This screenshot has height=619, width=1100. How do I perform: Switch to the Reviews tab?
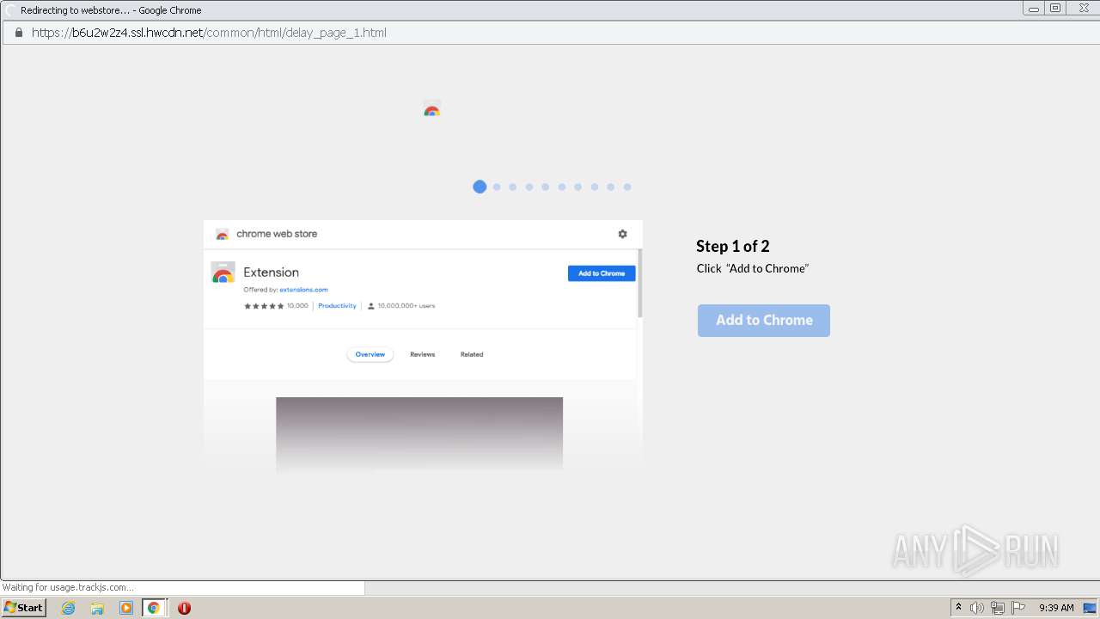[422, 354]
